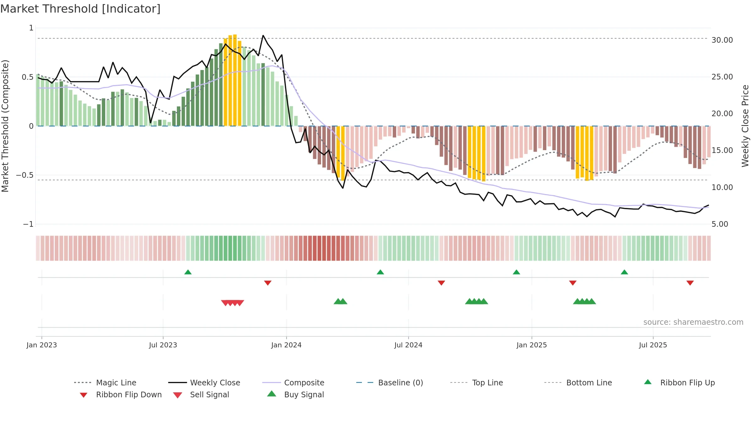Click the Jan 2023 x-axis label
This screenshot has height=424, width=754.
[x=42, y=345]
